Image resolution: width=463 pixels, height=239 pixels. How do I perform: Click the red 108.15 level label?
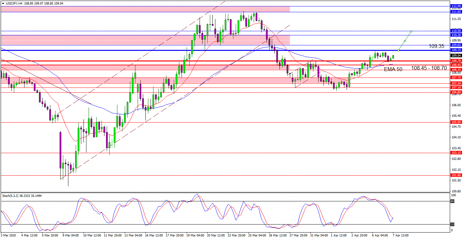(x=456, y=69)
